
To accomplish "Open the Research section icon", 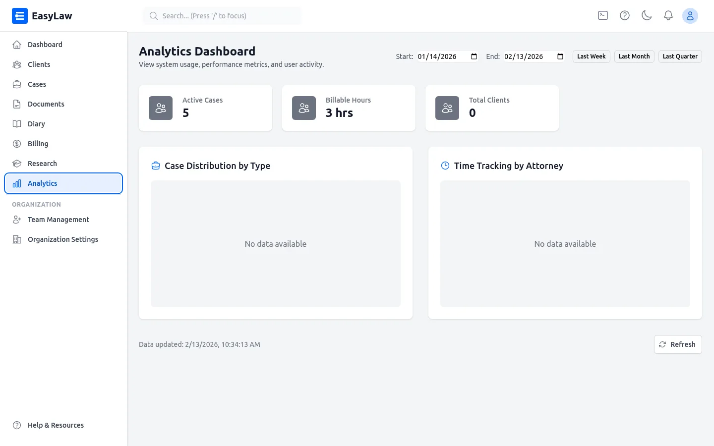I will point(17,164).
